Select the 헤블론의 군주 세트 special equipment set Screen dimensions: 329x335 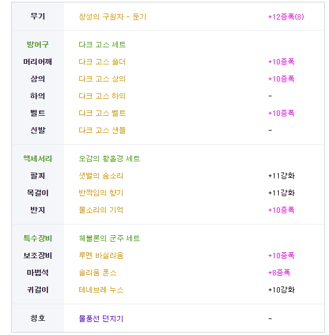(x=109, y=238)
